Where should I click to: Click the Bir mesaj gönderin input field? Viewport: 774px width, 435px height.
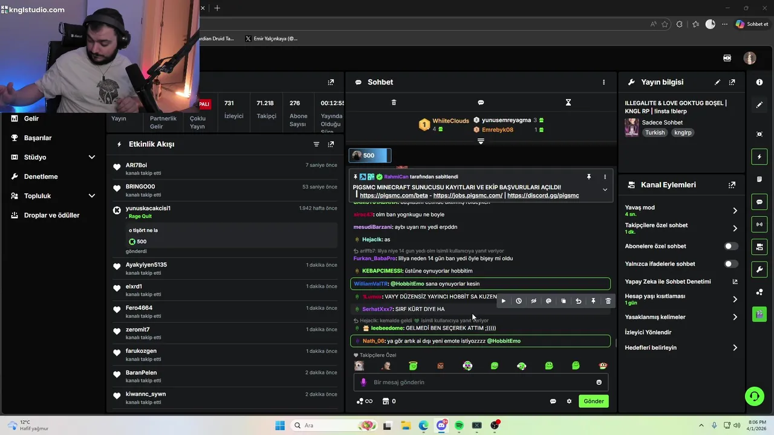pos(481,382)
